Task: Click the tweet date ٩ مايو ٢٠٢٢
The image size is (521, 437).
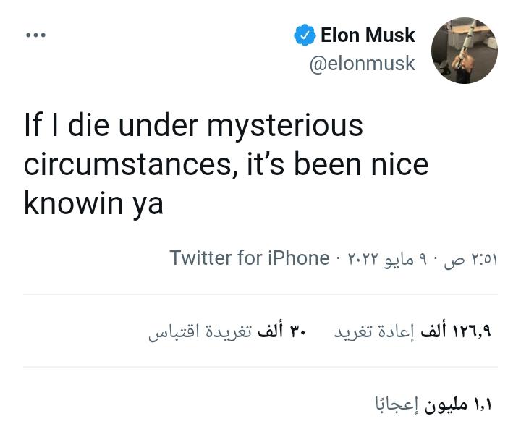Action: tap(386, 259)
